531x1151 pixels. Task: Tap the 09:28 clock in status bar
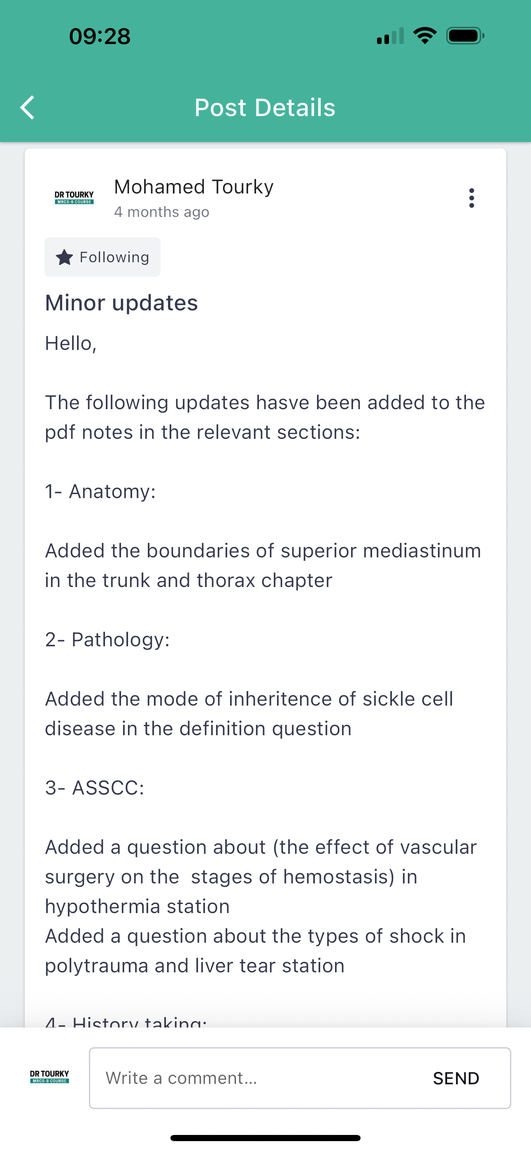(100, 36)
